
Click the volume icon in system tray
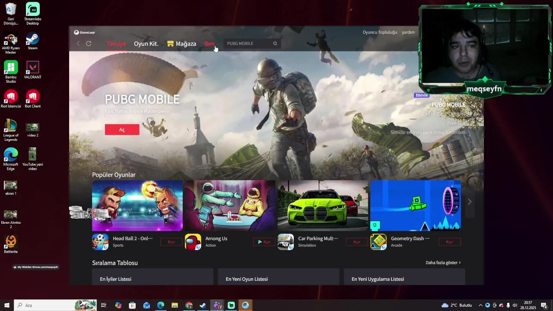(515, 305)
